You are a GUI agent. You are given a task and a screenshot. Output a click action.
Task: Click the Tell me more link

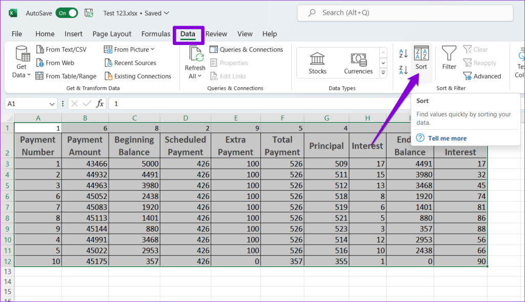pyautogui.click(x=448, y=138)
